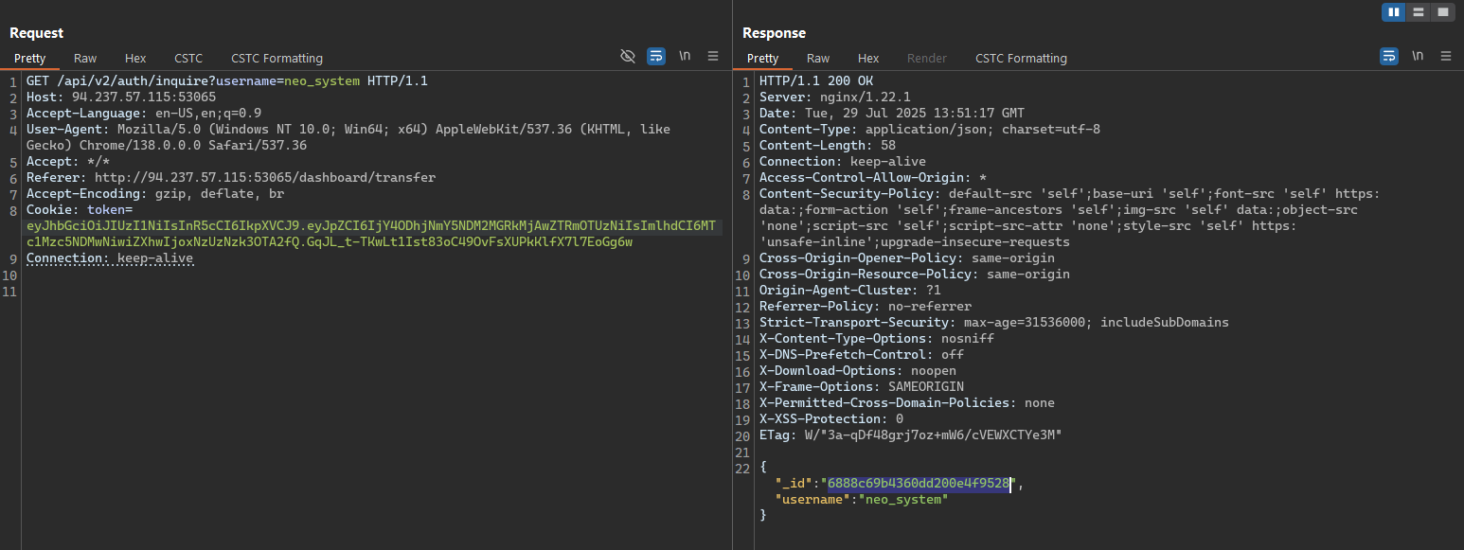Click the highlighted _id value 6888c69b4360dd200e4f9528
Image resolution: width=1464 pixels, height=550 pixels.
(x=919, y=484)
